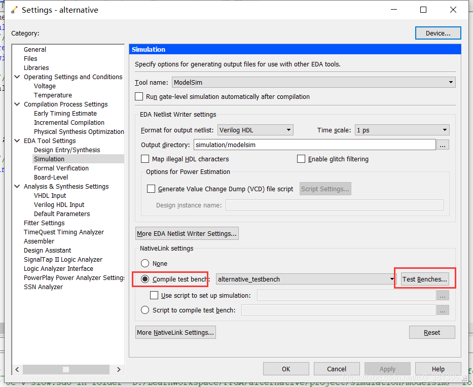Select SSN Analyzer category
The width and height of the screenshot is (473, 387).
tap(43, 287)
